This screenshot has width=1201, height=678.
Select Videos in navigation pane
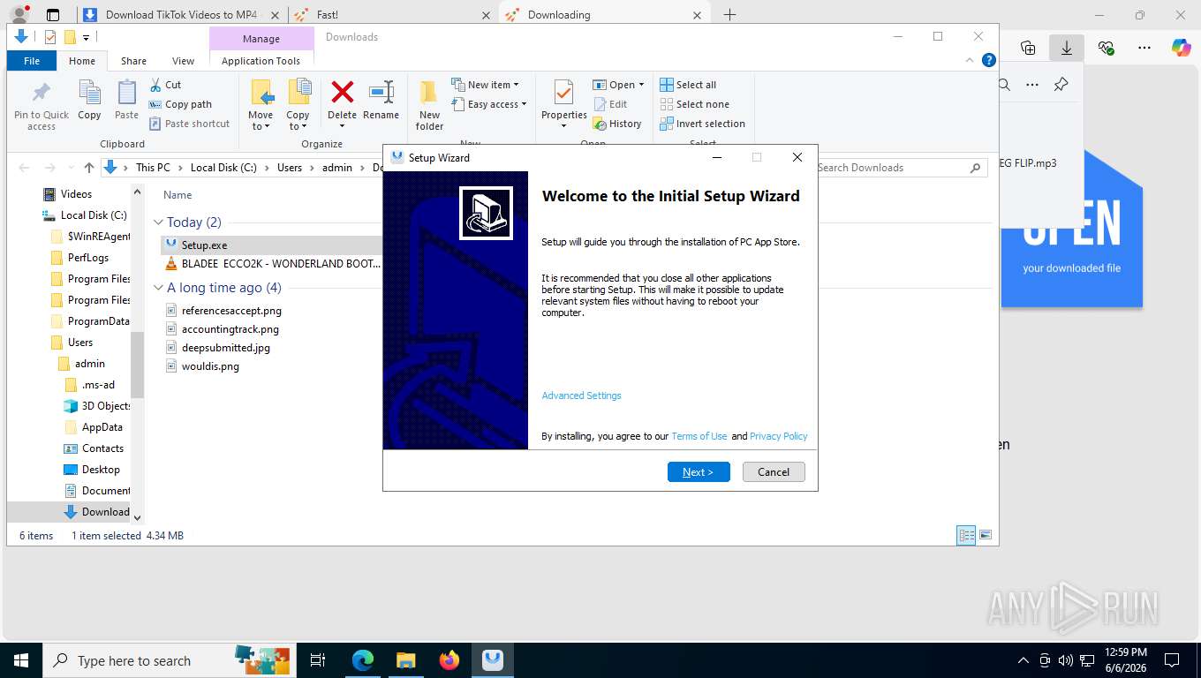coord(76,194)
